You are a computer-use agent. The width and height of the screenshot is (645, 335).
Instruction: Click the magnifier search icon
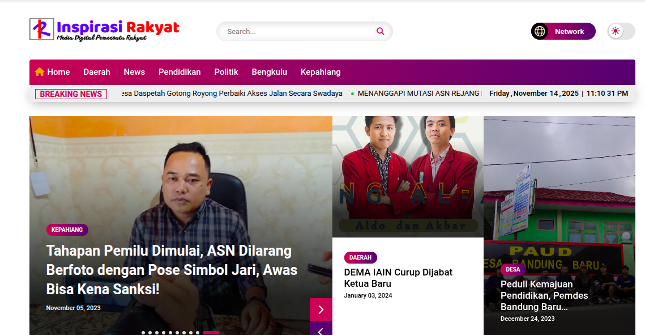(380, 32)
